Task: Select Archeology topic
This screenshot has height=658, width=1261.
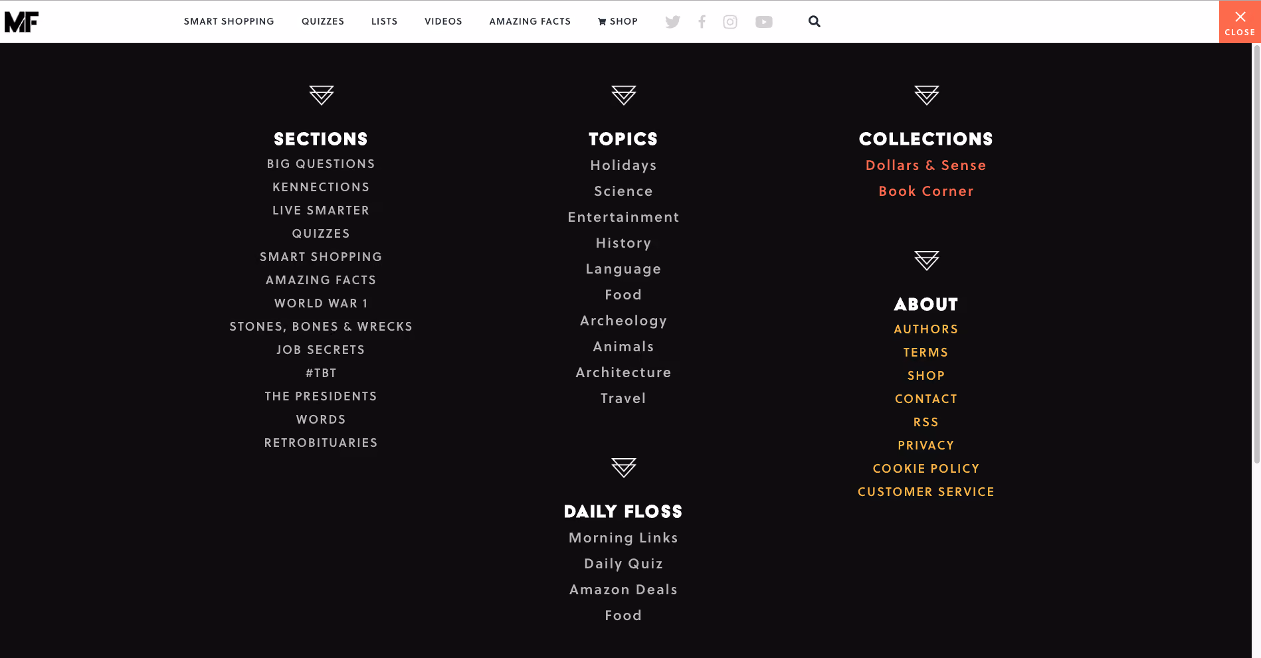Action: (623, 321)
